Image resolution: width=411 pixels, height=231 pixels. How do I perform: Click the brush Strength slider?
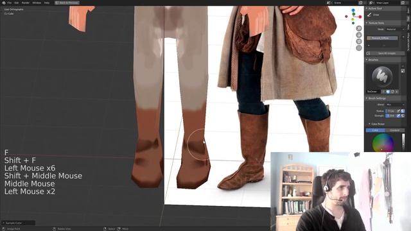coord(390,116)
